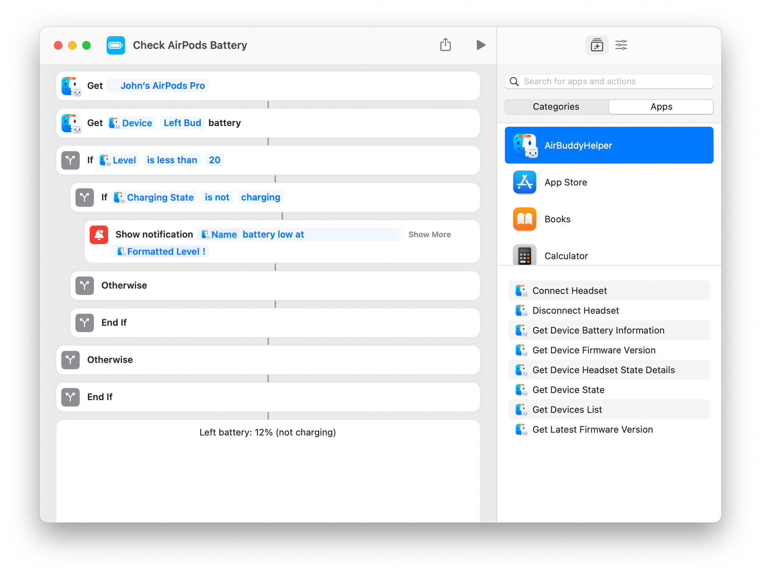Switch to the Apps tab
761x575 pixels.
[x=661, y=107]
